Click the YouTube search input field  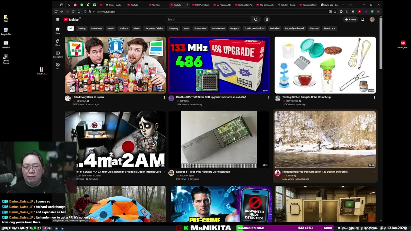click(208, 20)
